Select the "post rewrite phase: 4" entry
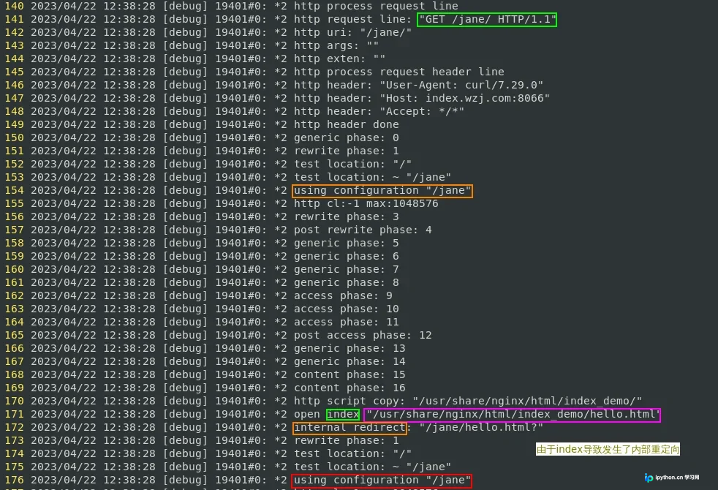This screenshot has height=490, width=718. 363,230
